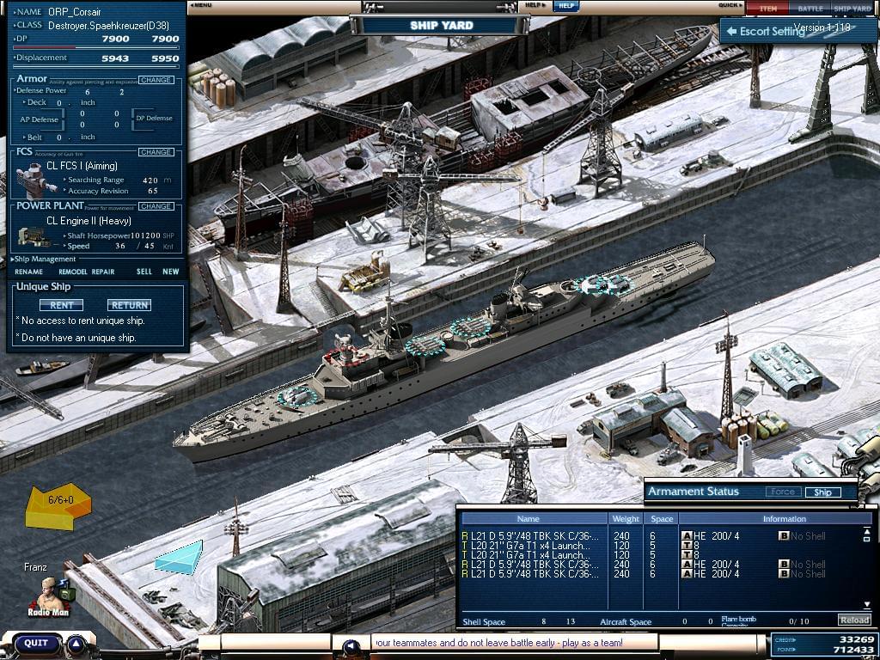Expand panel with arrow next to QUIT

76,643
